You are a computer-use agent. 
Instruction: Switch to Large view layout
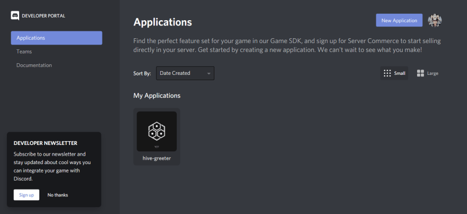pos(427,73)
